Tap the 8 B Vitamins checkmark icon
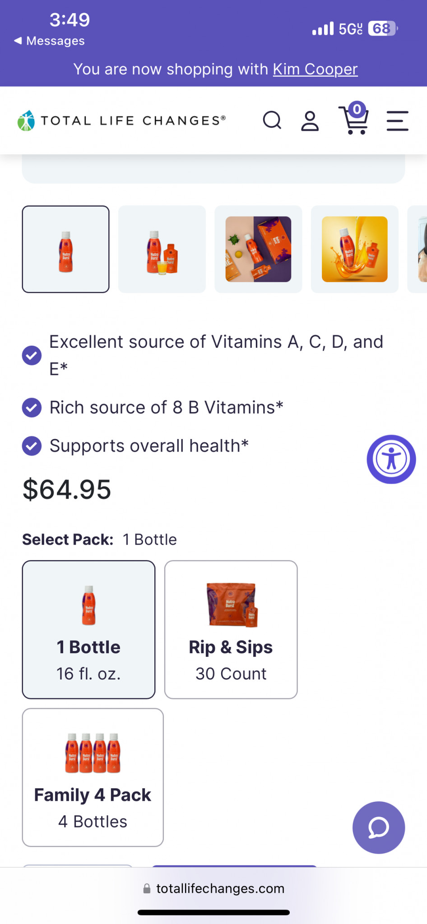427x924 pixels. pyautogui.click(x=32, y=408)
